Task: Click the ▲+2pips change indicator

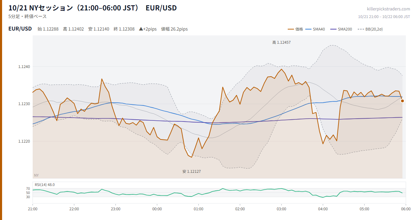Action: pyautogui.click(x=148, y=29)
